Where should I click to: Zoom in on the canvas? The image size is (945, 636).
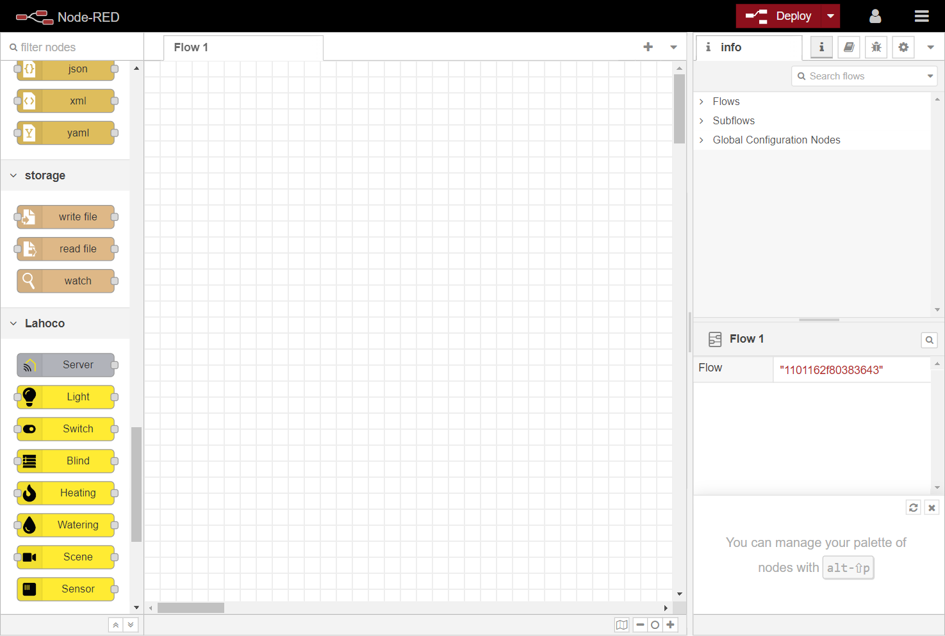click(x=670, y=624)
